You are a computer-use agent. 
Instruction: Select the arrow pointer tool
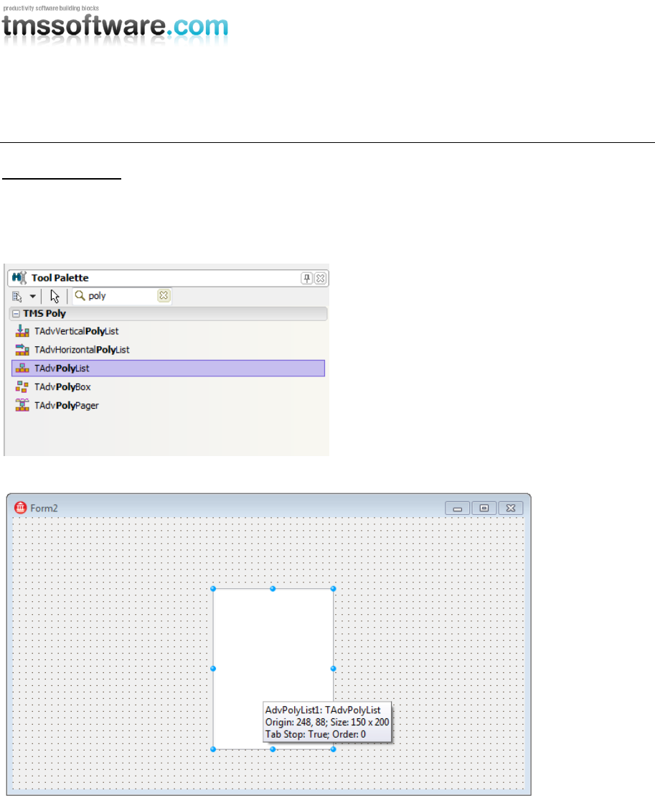pyautogui.click(x=55, y=296)
